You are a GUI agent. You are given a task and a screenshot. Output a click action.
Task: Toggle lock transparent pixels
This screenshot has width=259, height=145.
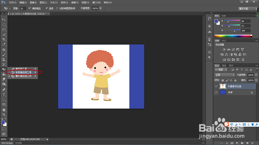[x=223, y=80]
